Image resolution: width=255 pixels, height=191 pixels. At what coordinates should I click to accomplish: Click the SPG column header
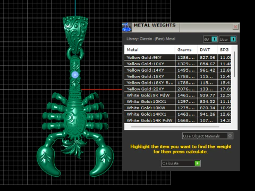(x=224, y=50)
